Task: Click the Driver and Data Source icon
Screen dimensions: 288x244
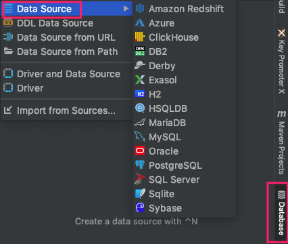Action: pyautogui.click(x=8, y=74)
